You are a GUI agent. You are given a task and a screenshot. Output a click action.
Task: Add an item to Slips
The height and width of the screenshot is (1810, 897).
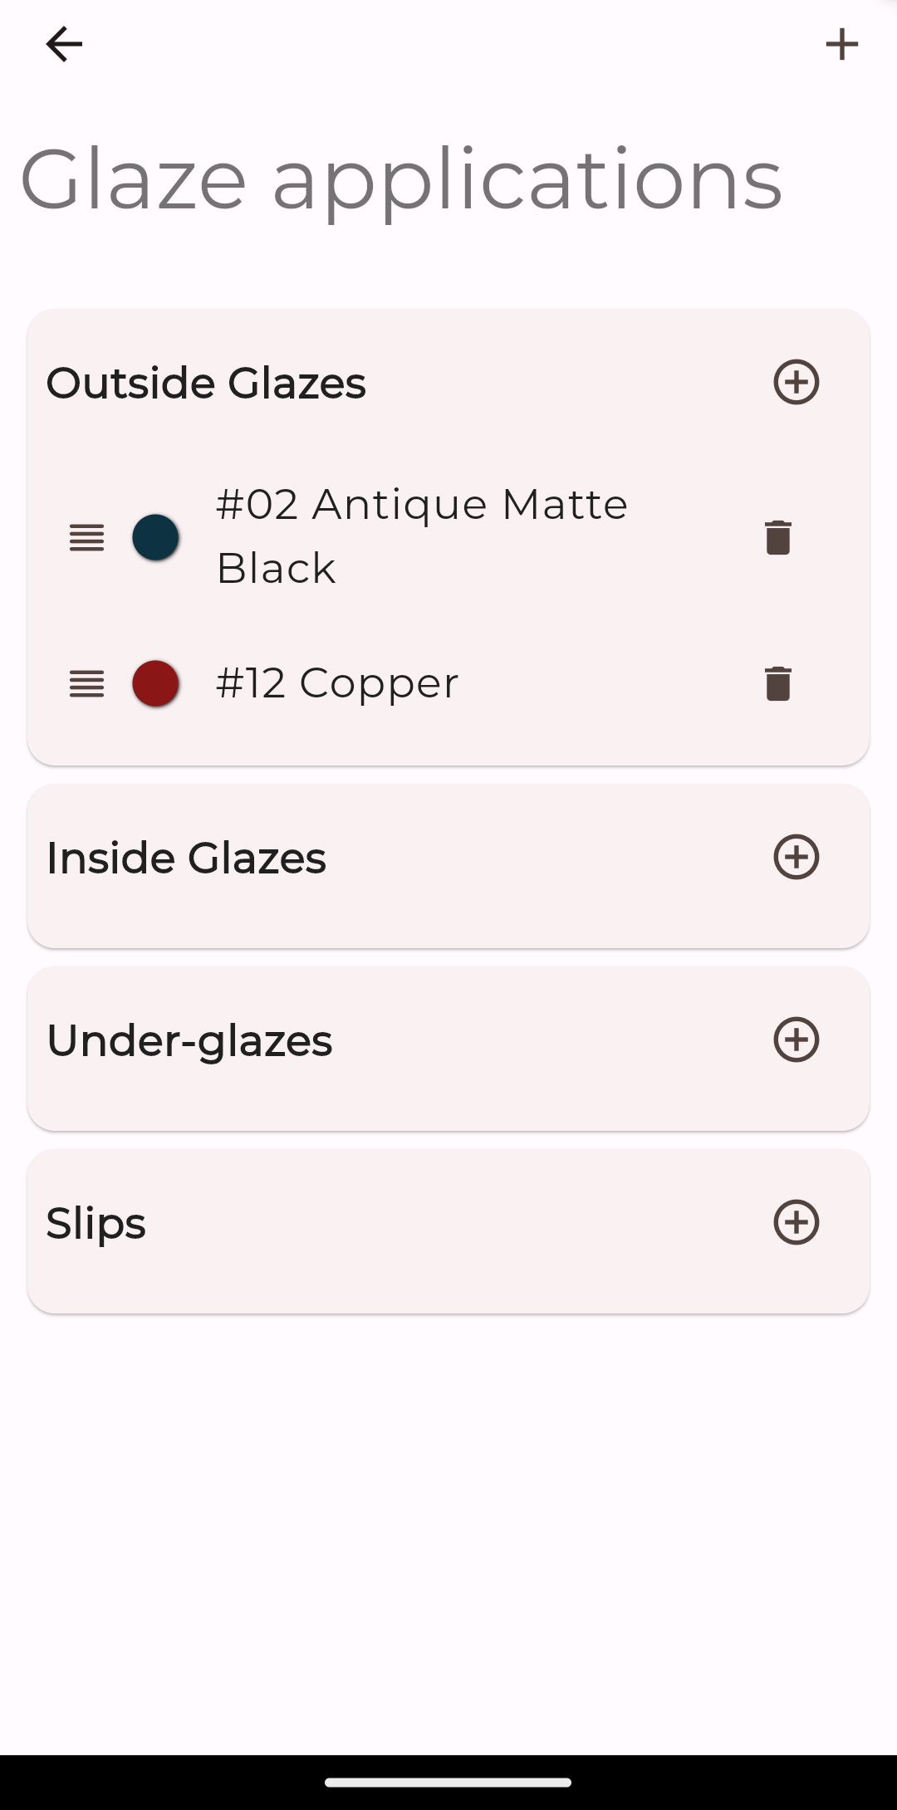(797, 1222)
